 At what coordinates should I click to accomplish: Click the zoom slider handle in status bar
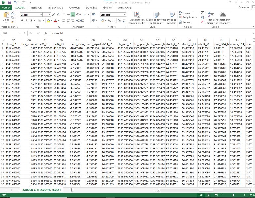pos(233,195)
